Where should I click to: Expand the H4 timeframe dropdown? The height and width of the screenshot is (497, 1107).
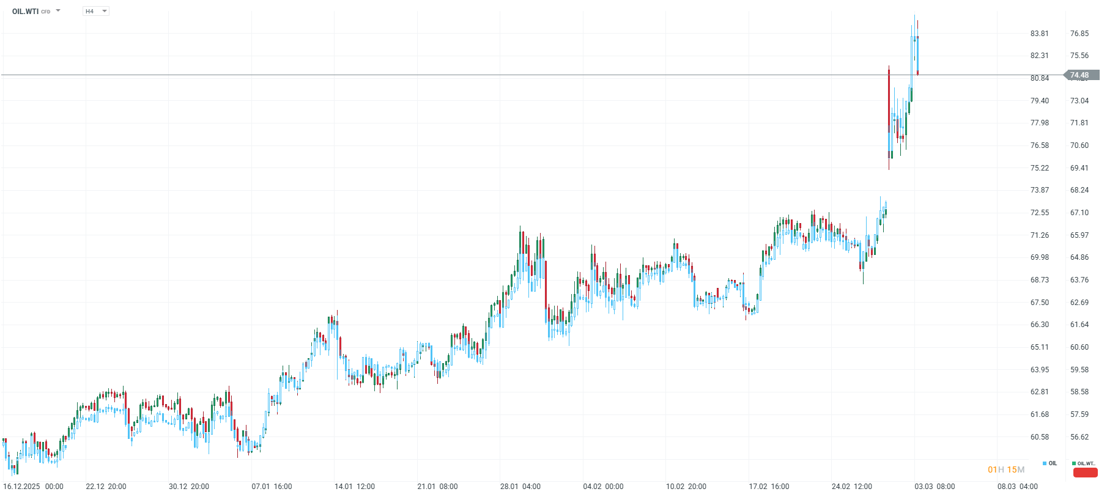click(x=105, y=10)
